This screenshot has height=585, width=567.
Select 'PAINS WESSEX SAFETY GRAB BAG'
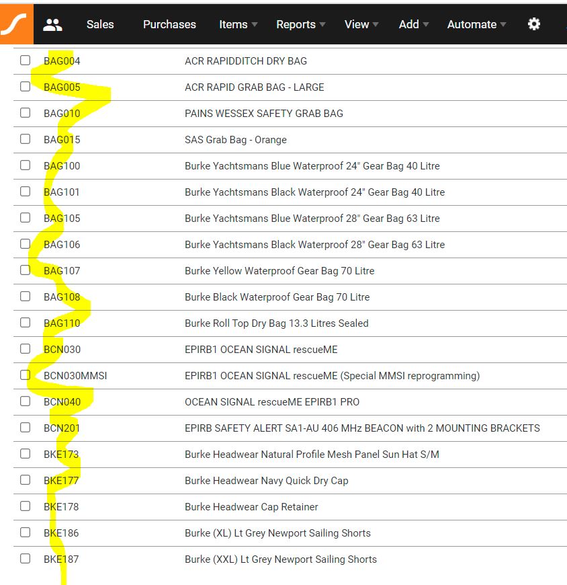click(264, 114)
